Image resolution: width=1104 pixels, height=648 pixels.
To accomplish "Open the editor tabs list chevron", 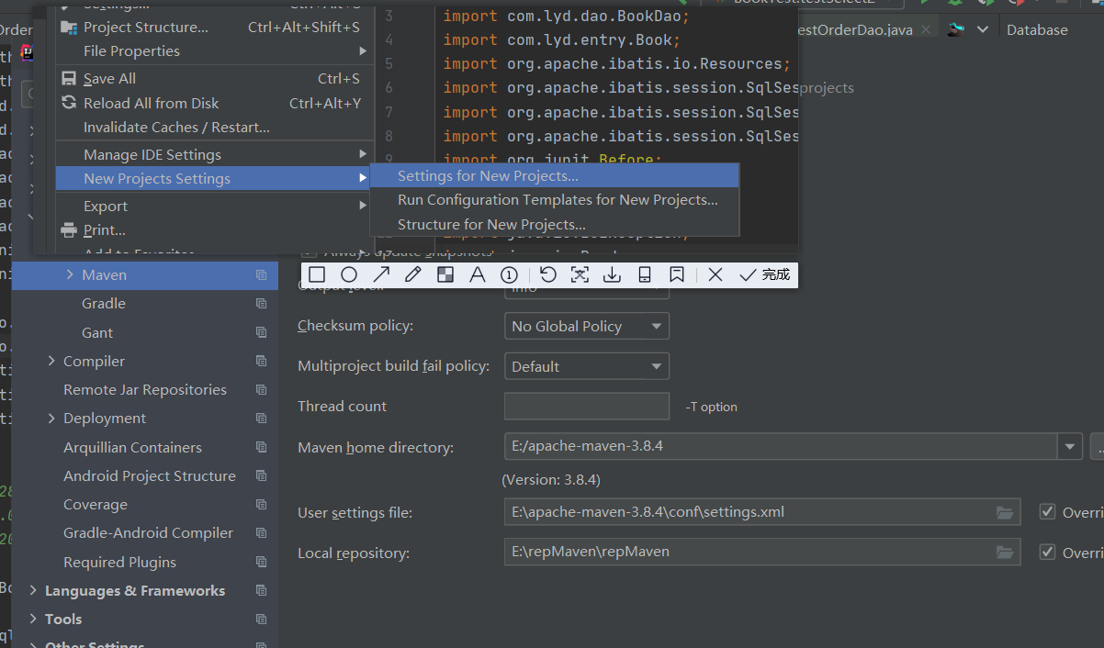I will tap(983, 29).
